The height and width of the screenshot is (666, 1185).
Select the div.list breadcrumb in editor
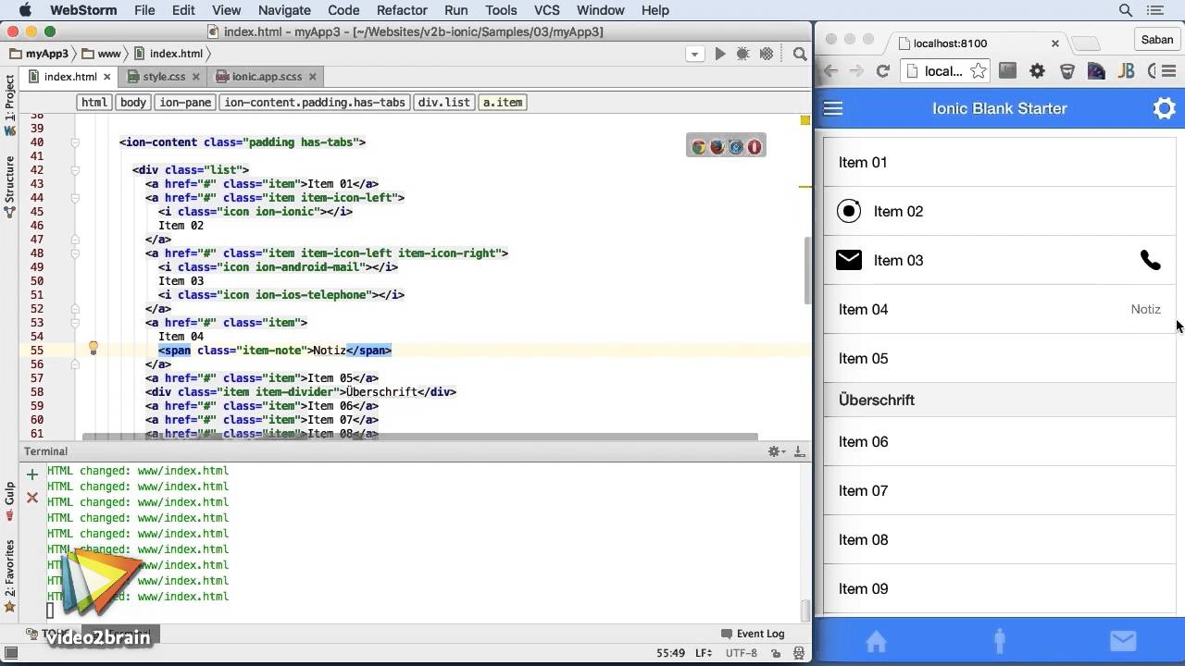coord(443,103)
